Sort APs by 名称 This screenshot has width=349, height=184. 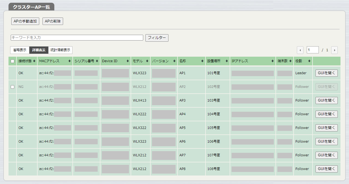click(x=202, y=61)
